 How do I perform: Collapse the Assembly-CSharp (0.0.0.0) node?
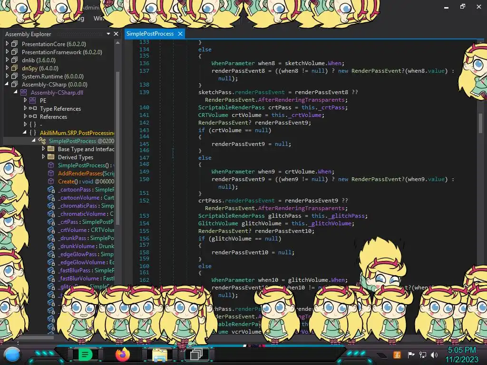pos(7,84)
